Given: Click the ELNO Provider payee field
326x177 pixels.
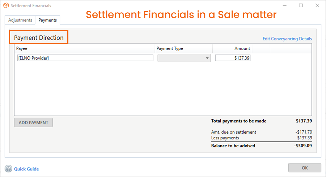Looking at the screenshot, I should 85,58.
